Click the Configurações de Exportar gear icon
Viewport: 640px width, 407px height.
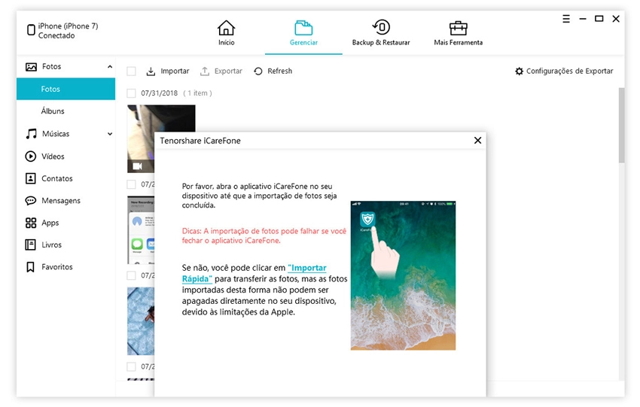(519, 71)
